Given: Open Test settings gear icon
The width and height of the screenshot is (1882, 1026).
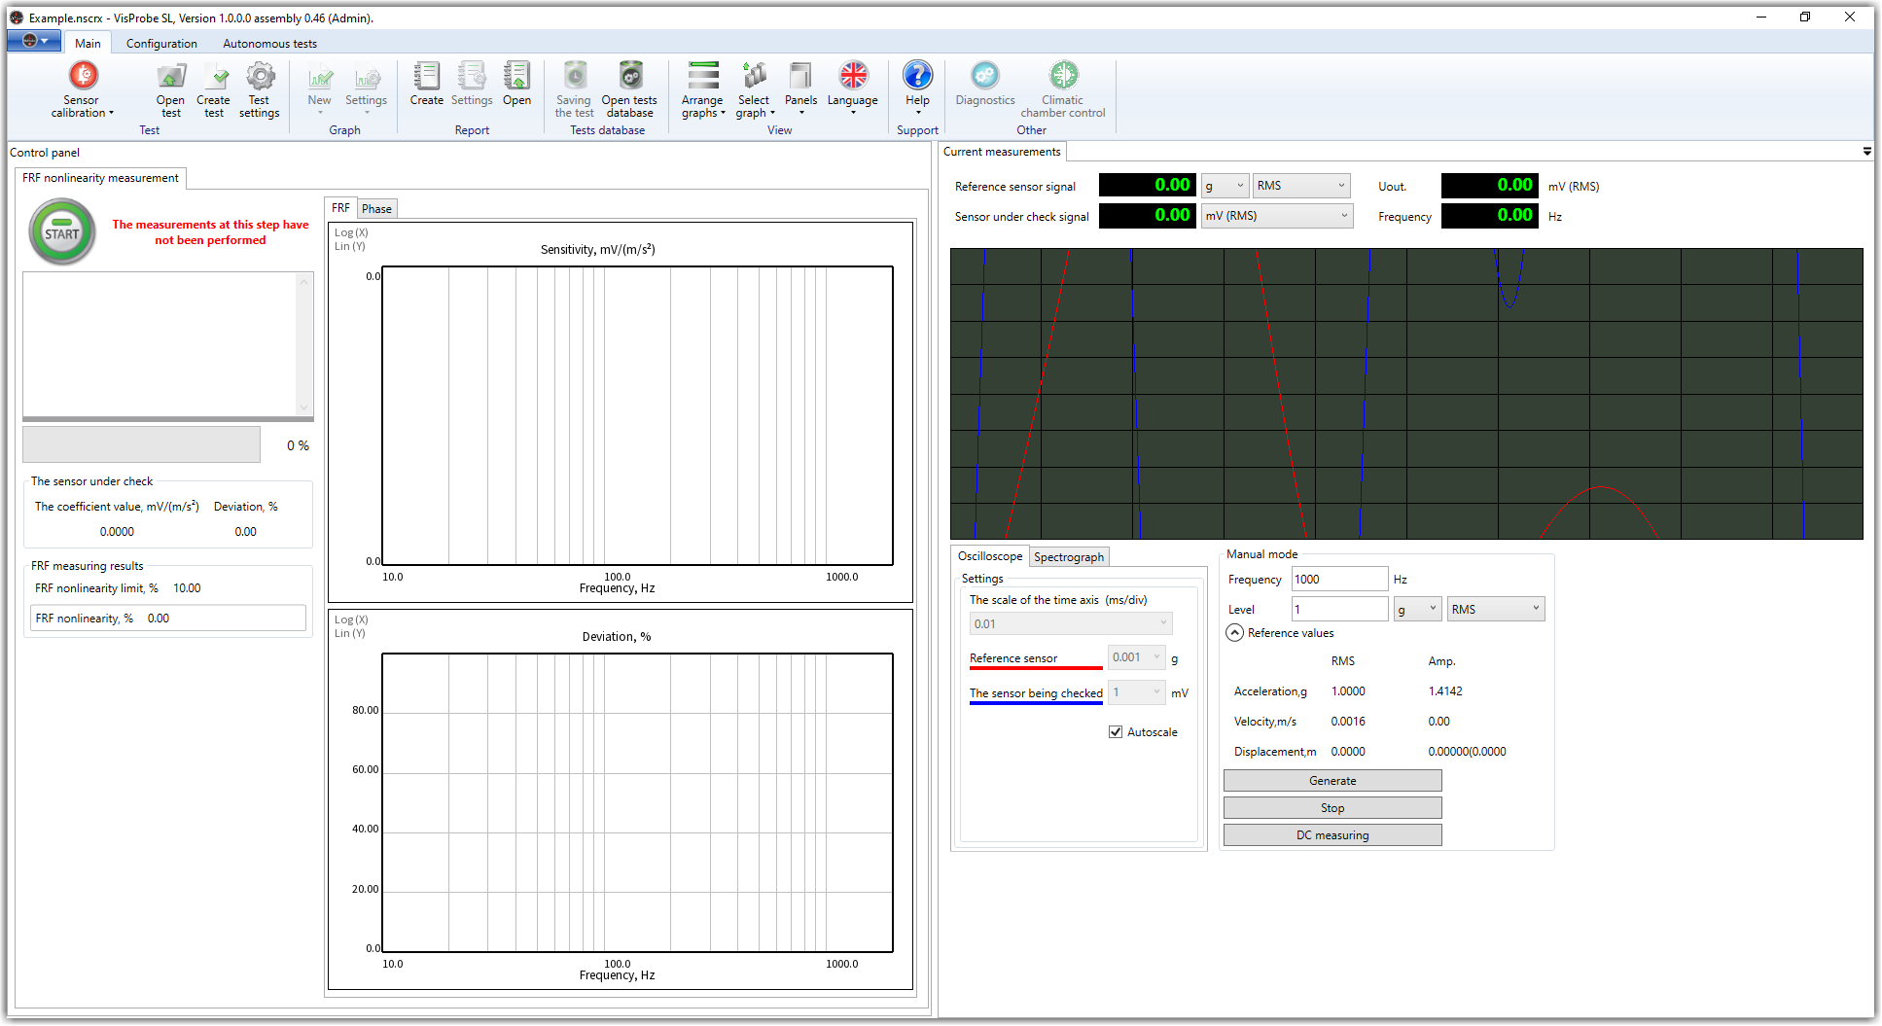Looking at the screenshot, I should (260, 77).
